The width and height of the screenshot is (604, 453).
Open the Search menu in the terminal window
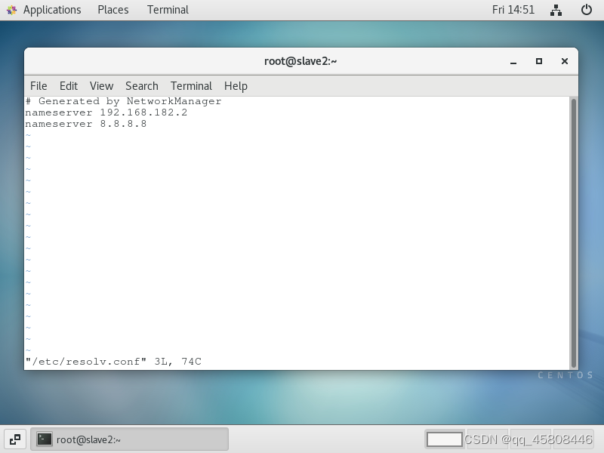(x=141, y=85)
